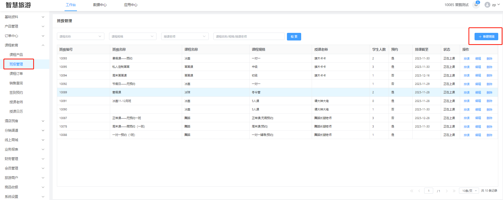Open the notification bell icon
The width and height of the screenshot is (503, 200).
pos(476,5)
